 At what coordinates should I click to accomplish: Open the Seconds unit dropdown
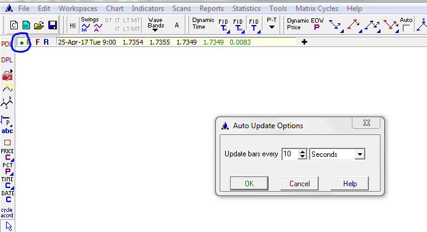pyautogui.click(x=360, y=154)
